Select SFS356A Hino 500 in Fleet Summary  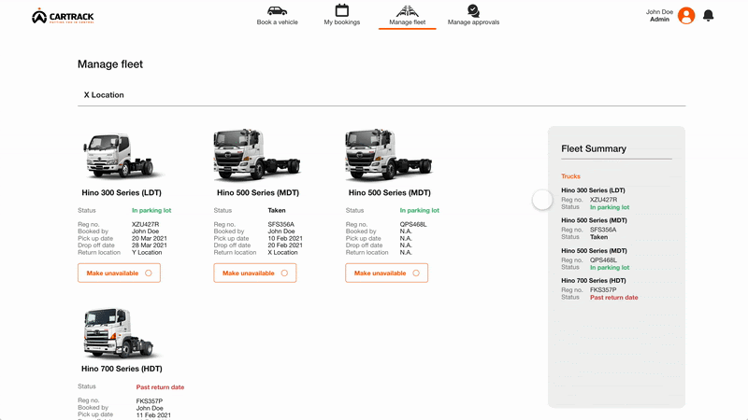[x=594, y=220]
